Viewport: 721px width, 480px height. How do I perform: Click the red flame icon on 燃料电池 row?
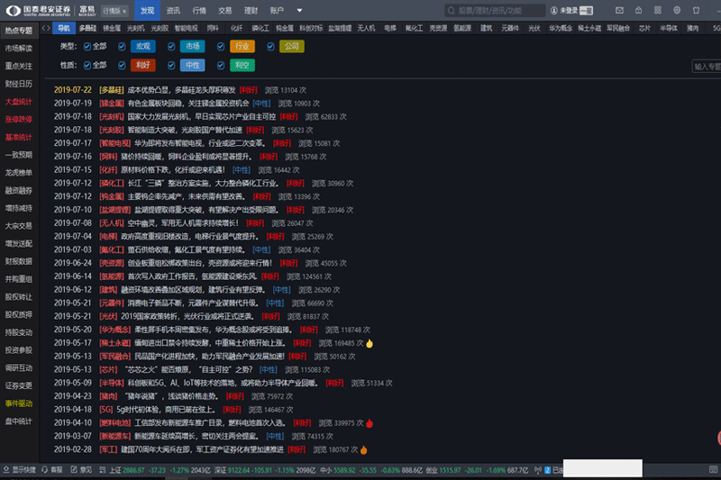(370, 423)
